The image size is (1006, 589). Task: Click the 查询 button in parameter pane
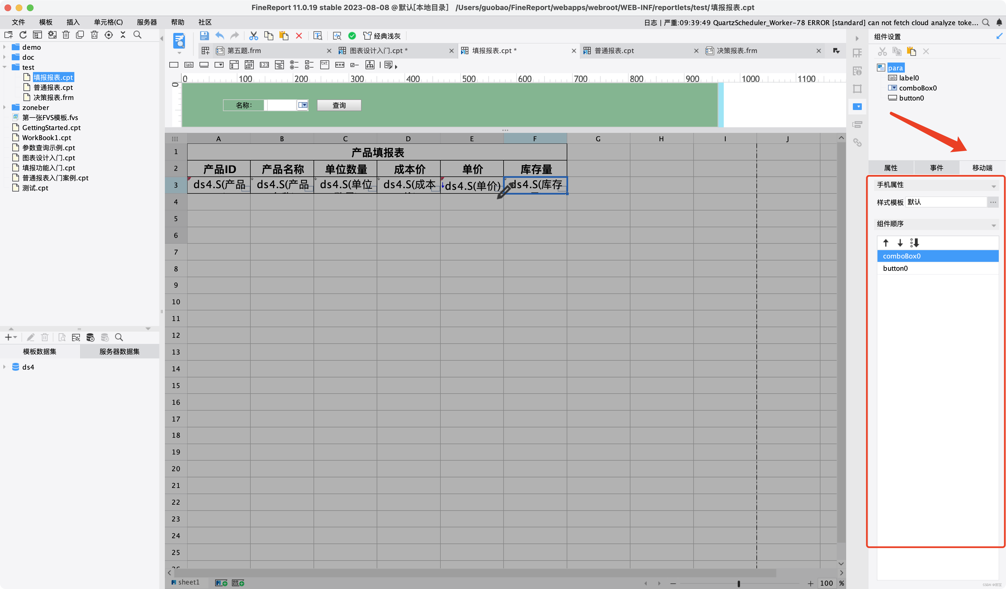pos(339,105)
